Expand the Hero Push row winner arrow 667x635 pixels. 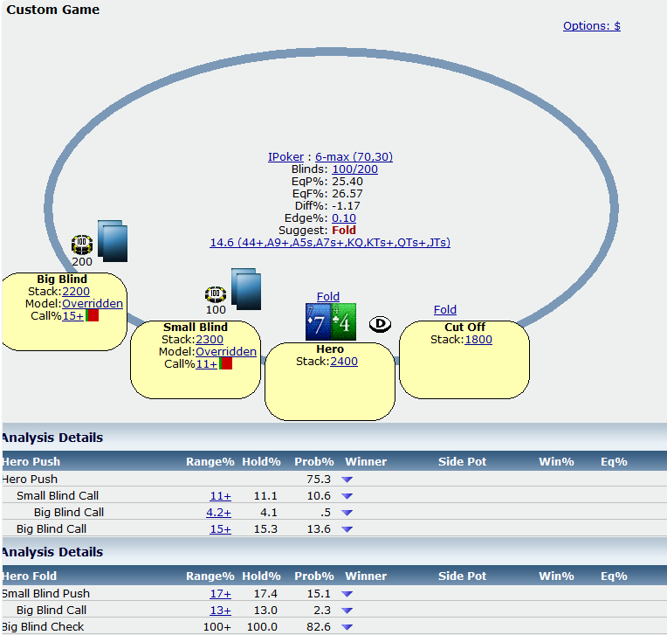pyautogui.click(x=347, y=480)
